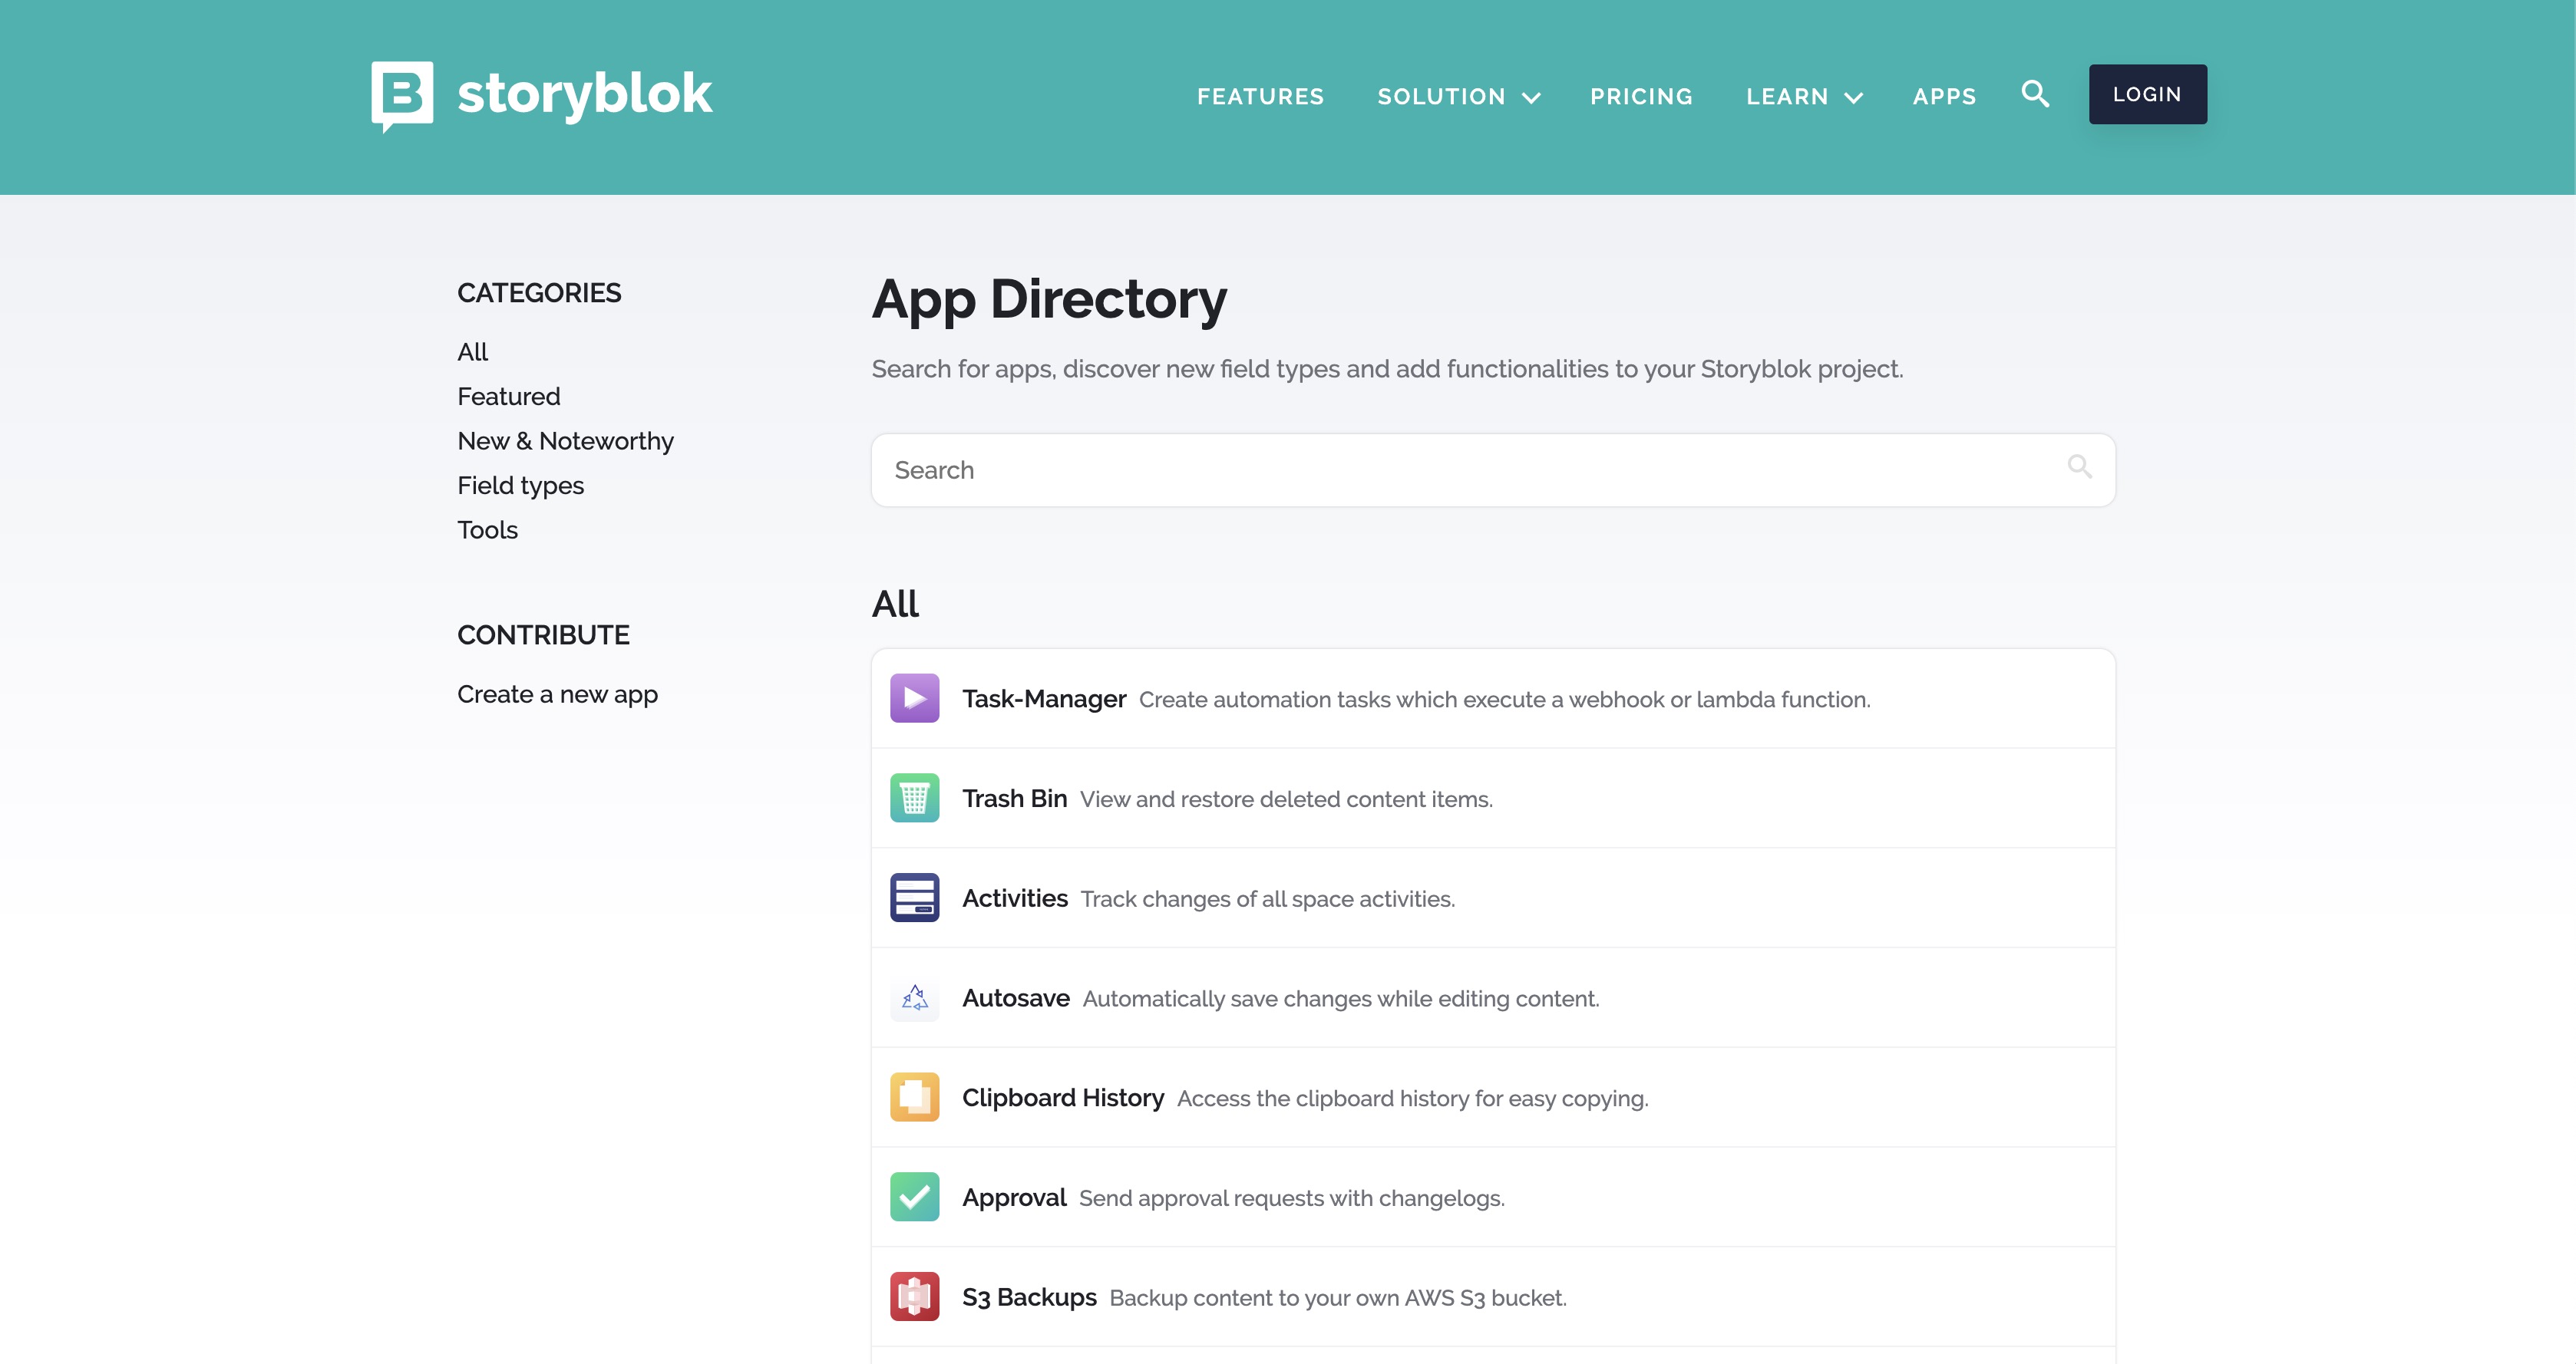Click the Trash Bin app icon

(914, 799)
